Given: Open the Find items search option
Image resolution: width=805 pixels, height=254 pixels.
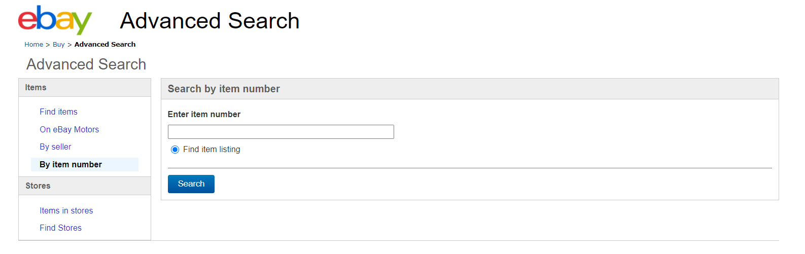Looking at the screenshot, I should click(58, 112).
